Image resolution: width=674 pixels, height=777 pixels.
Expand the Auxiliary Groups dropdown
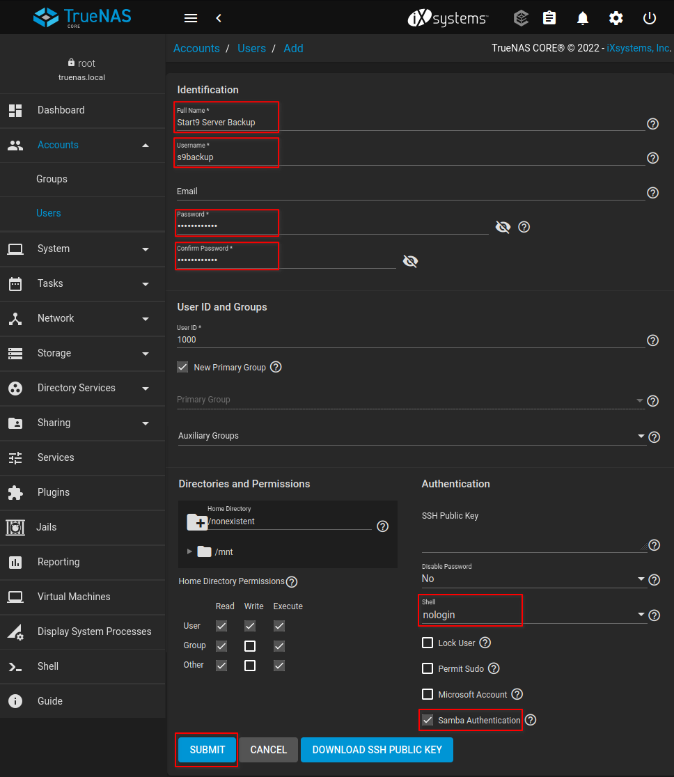(411, 436)
